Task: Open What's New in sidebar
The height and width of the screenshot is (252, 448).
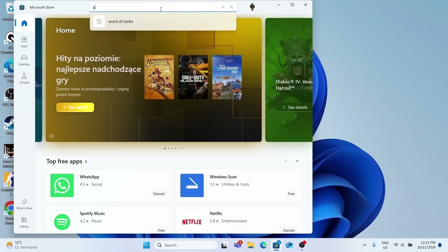Action: (x=24, y=204)
